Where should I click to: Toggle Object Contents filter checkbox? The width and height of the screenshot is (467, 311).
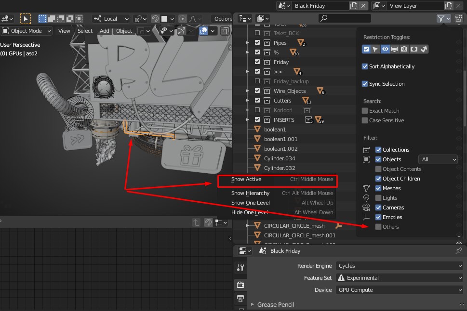click(378, 169)
